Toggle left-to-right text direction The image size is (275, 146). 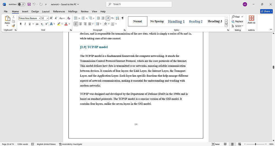point(108,18)
